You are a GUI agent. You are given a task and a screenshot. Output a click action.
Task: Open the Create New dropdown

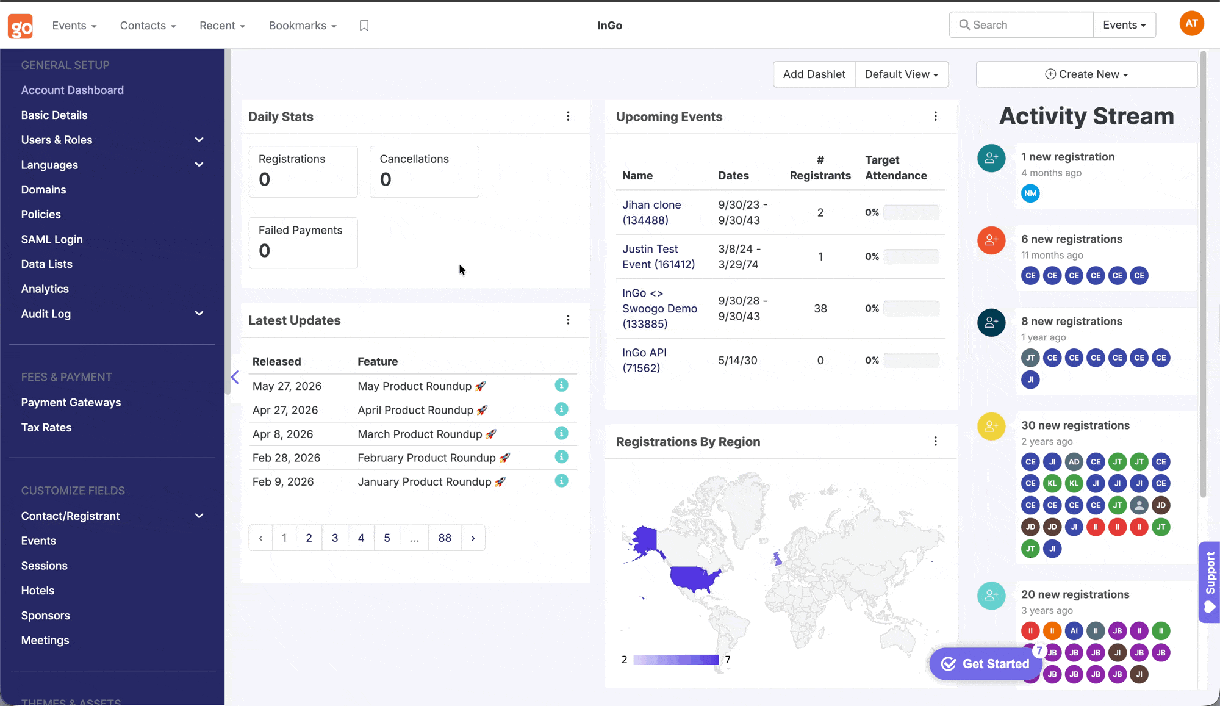pos(1086,74)
